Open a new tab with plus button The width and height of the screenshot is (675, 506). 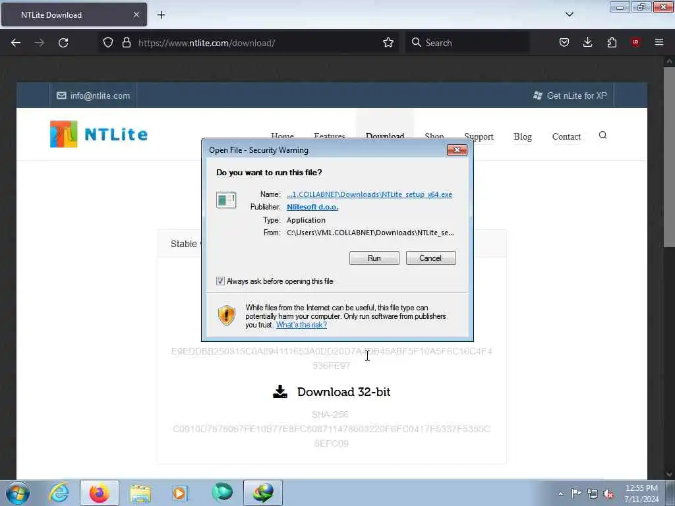click(x=161, y=15)
